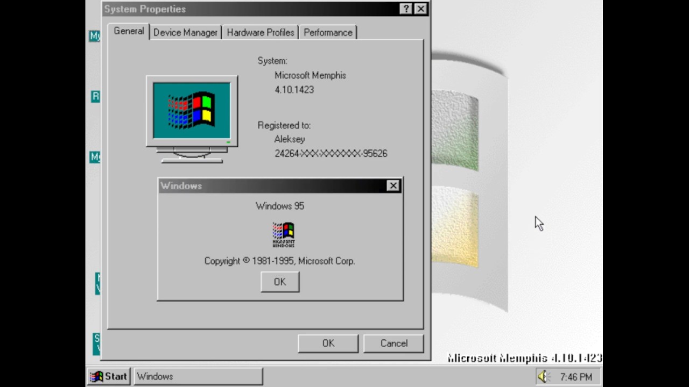
Task: Open the Hardware Profiles tab
Action: (261, 32)
